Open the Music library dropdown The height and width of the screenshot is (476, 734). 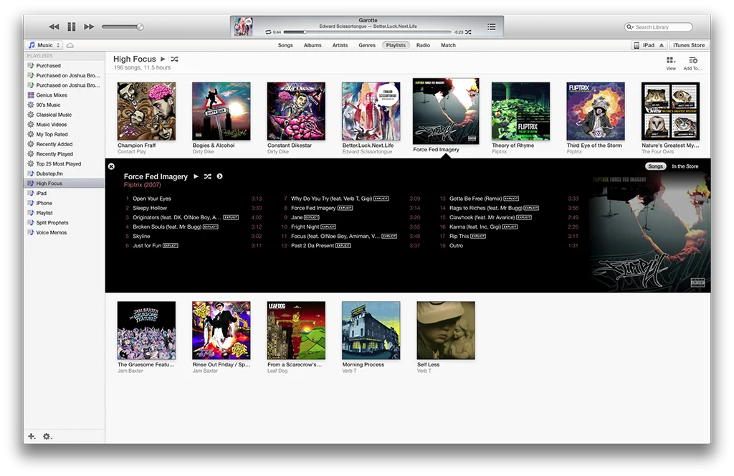pyautogui.click(x=44, y=45)
